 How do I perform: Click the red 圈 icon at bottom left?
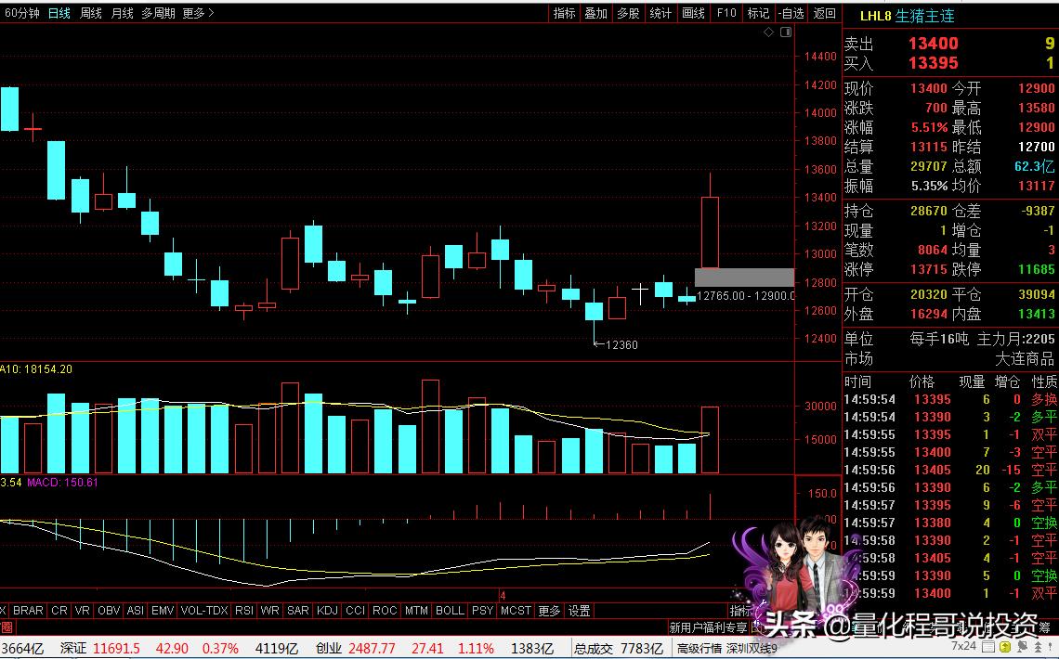(x=6, y=628)
